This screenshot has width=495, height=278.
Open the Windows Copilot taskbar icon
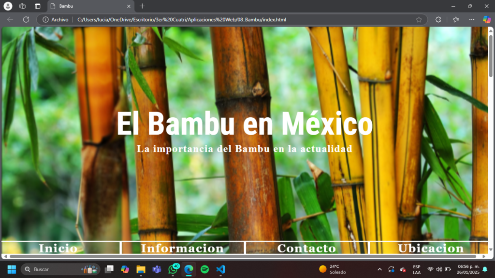pos(124,269)
